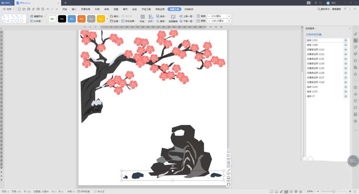Click the minus to decrease width value

click(x=209, y=21)
